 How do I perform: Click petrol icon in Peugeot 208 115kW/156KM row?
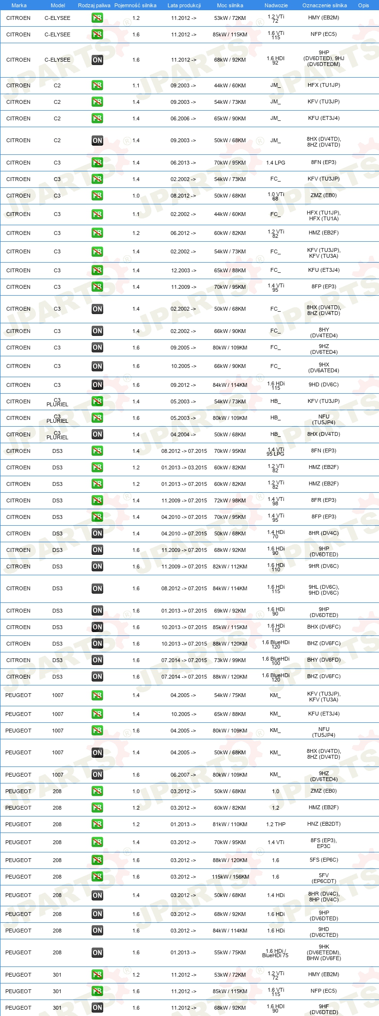pos(97,877)
